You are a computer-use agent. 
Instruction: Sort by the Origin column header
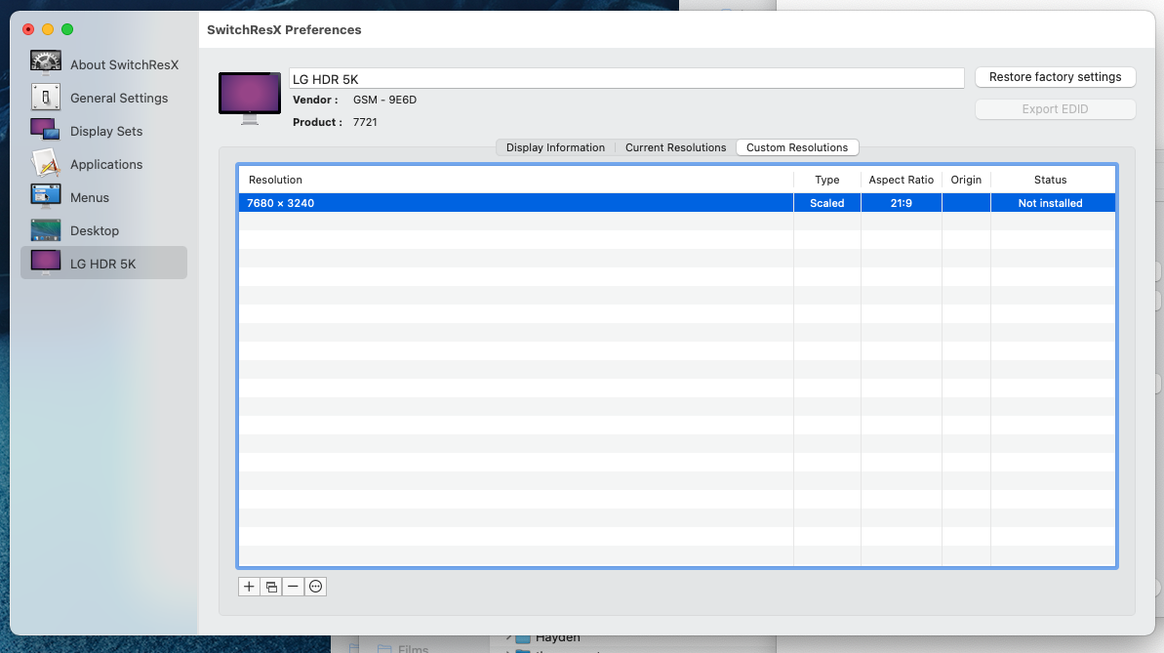pos(966,180)
